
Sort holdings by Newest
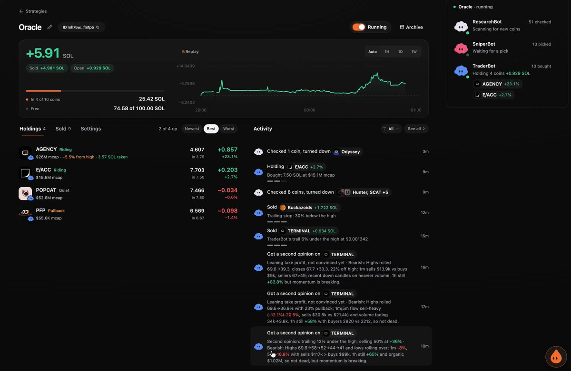tap(192, 129)
